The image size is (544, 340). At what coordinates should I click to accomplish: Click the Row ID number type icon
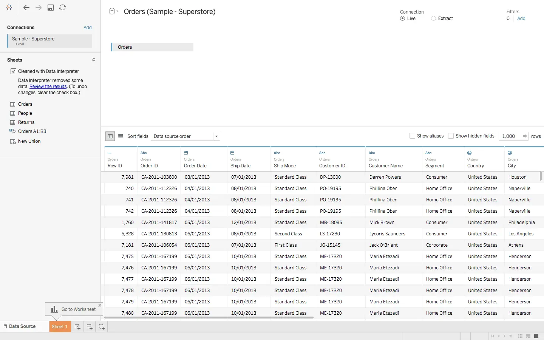click(x=110, y=153)
